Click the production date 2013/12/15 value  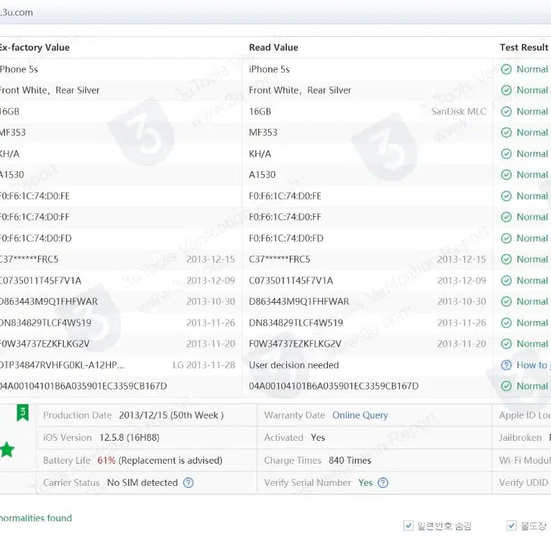point(171,415)
